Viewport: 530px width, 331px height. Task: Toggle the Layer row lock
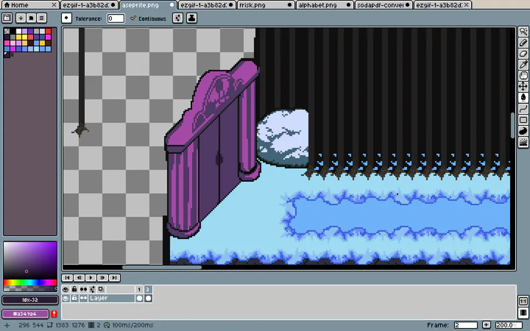pyautogui.click(x=74, y=298)
